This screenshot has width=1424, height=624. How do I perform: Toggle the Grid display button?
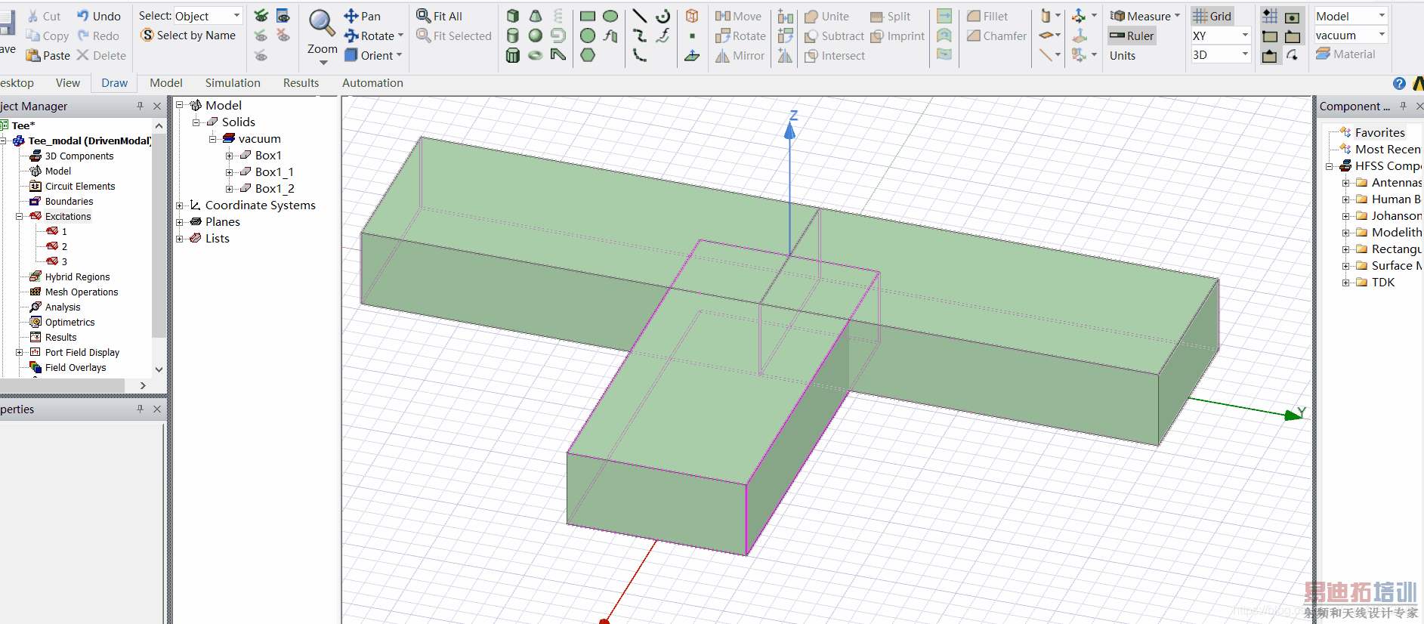point(1212,16)
